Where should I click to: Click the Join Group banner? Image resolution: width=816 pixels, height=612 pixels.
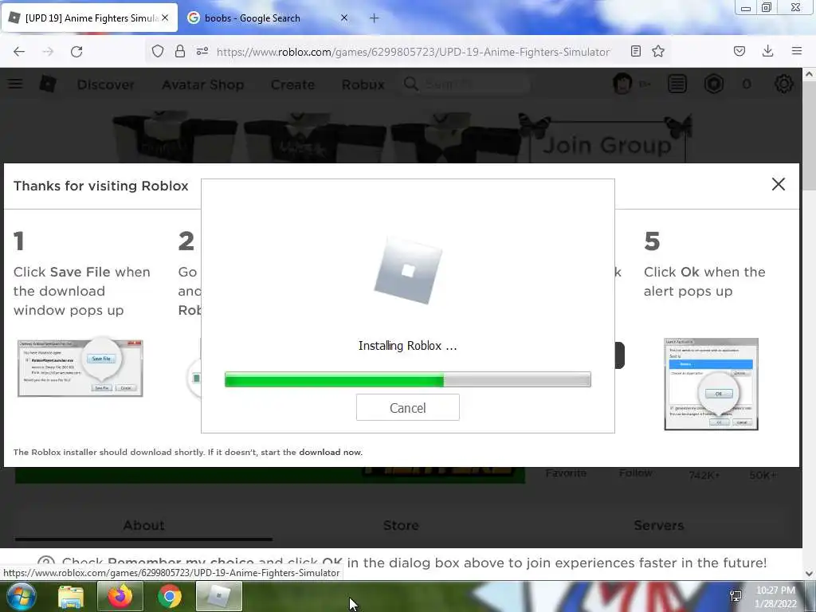[606, 144]
